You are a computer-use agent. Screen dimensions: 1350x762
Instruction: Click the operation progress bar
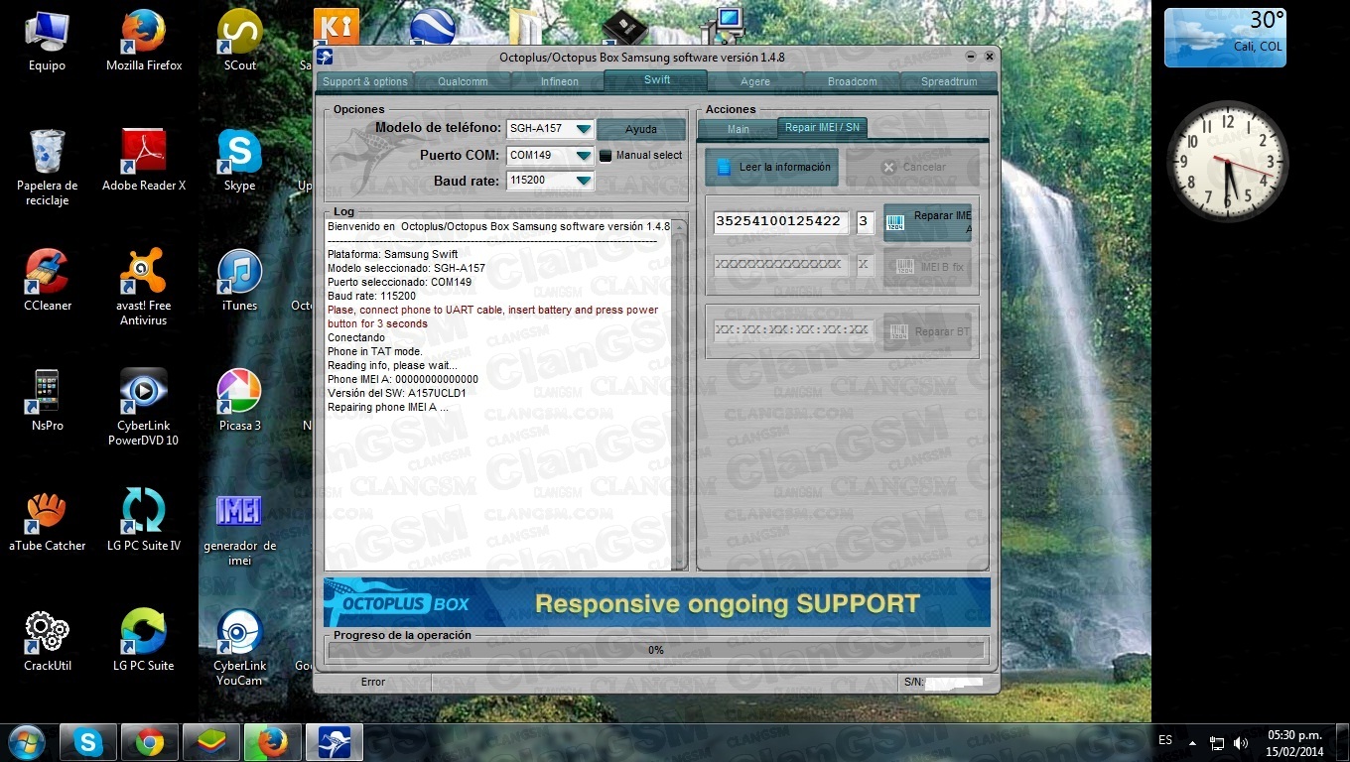click(655, 650)
